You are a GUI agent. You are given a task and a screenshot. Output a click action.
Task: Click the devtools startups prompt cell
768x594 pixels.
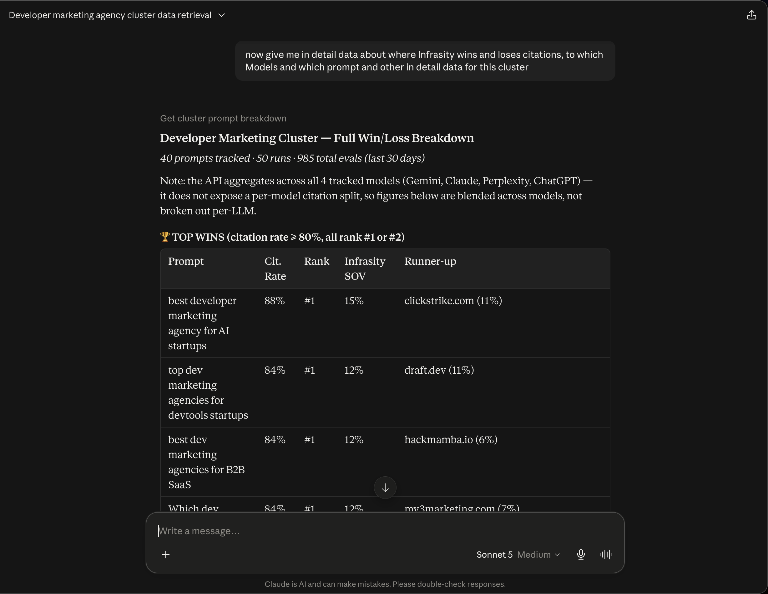[208, 392]
